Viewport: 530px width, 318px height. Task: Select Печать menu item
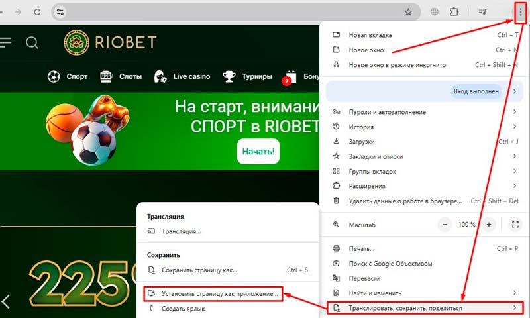pos(425,248)
